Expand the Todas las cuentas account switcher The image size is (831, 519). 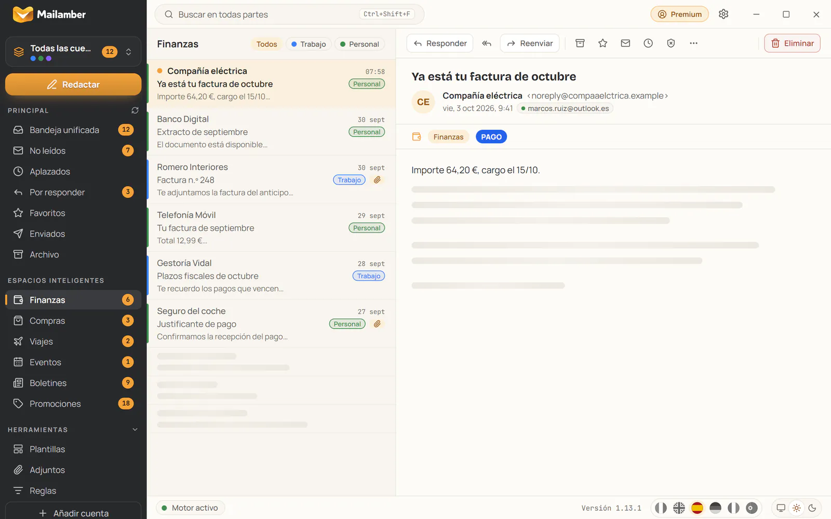[x=73, y=51]
